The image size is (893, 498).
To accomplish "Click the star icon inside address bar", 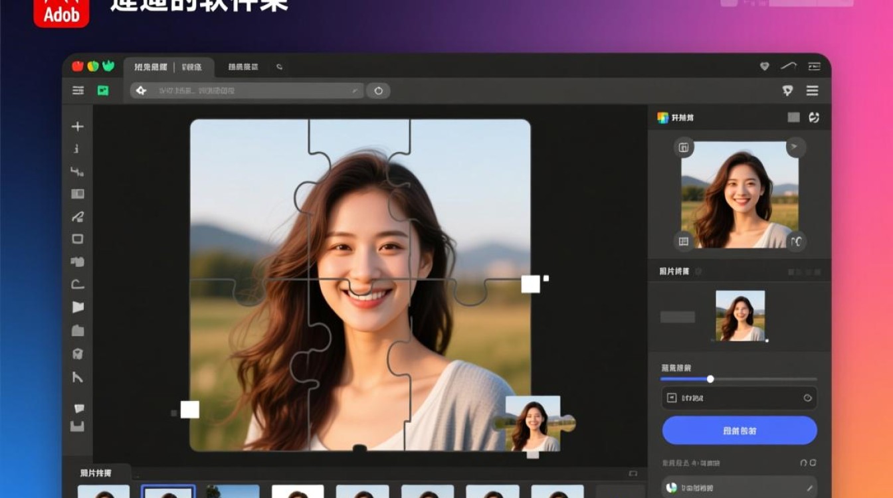I will tap(141, 90).
